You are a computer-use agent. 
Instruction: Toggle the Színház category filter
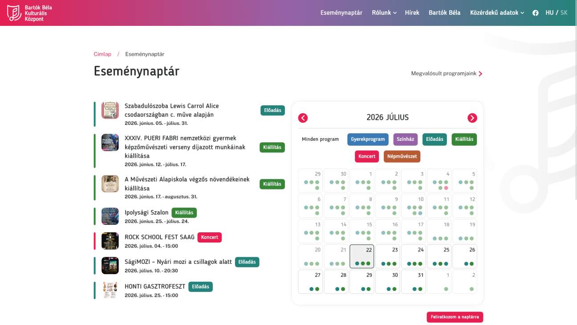click(405, 139)
